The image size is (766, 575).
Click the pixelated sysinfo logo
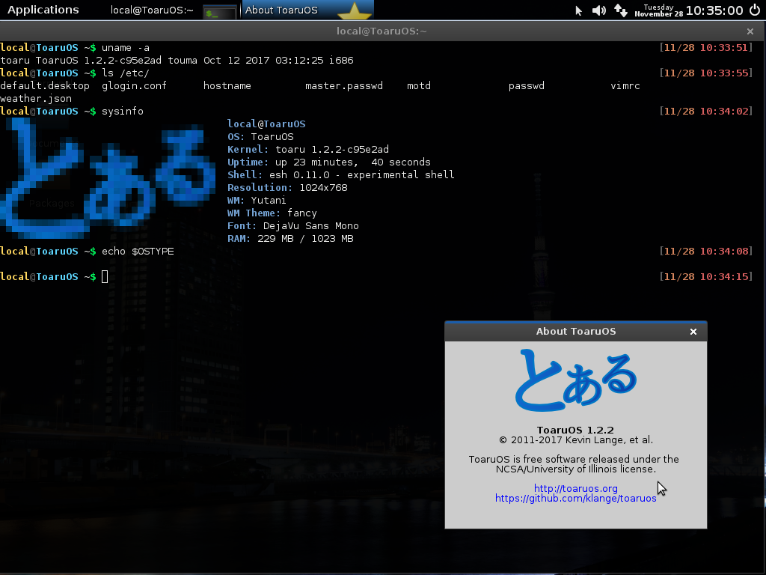tap(108, 178)
